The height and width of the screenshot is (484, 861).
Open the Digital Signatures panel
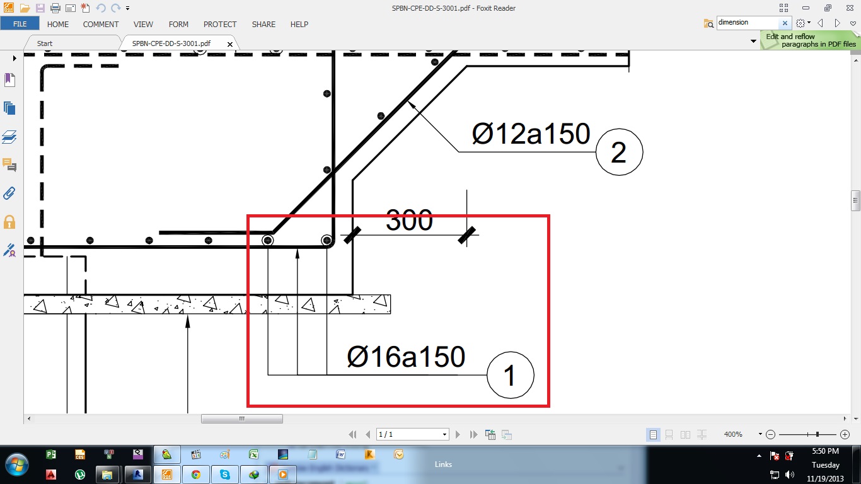click(x=9, y=250)
